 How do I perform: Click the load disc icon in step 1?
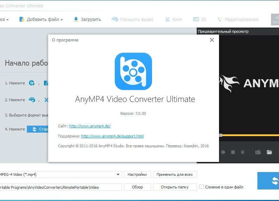click(x=32, y=83)
